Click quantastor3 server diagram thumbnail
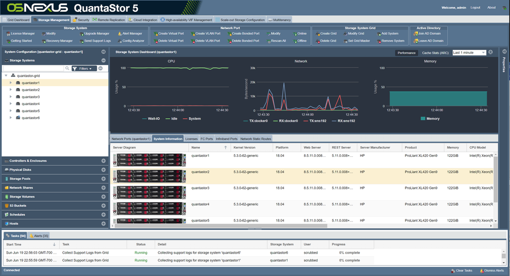The image size is (510, 276). tap(149, 192)
